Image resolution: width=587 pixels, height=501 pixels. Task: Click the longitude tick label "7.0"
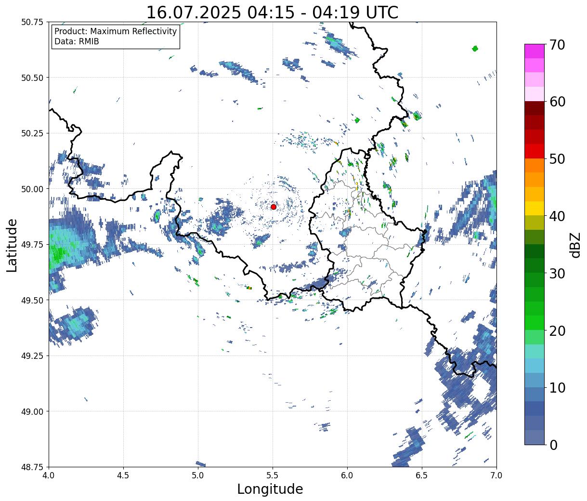click(x=496, y=475)
